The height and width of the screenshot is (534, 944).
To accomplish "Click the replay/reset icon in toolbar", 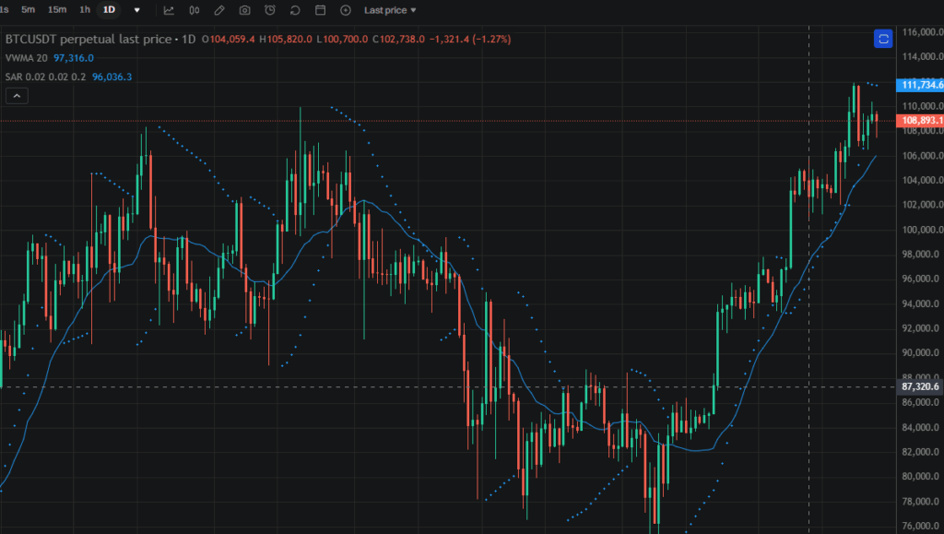I will pyautogui.click(x=293, y=10).
